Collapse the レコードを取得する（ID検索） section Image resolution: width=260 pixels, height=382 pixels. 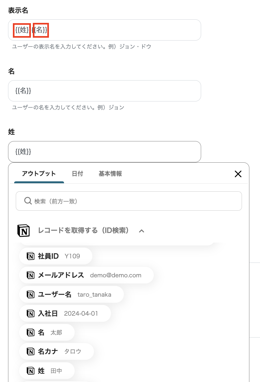(141, 231)
